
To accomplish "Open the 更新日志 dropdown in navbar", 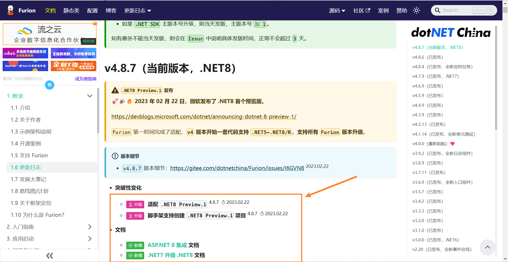I will click(138, 10).
